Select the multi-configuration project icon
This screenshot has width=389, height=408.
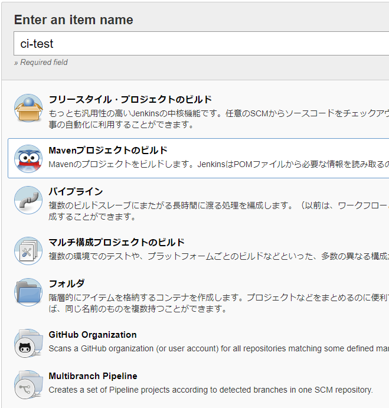(x=28, y=251)
